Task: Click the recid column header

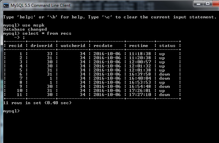Action: tap(15, 46)
